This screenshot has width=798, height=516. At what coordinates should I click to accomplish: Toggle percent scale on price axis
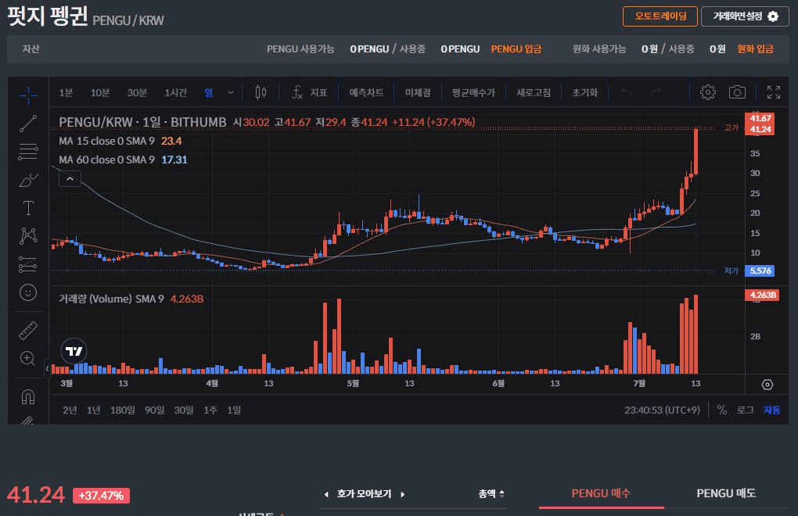(x=721, y=410)
